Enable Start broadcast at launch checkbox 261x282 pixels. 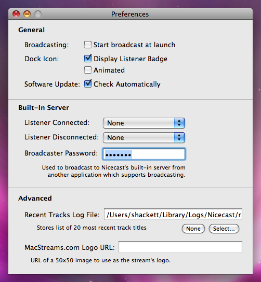[x=88, y=45]
